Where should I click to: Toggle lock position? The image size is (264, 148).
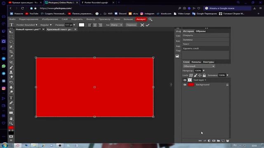tap(200, 75)
